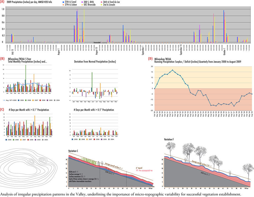Click the Deviation from Normal Precipitation title

click(x=91, y=61)
